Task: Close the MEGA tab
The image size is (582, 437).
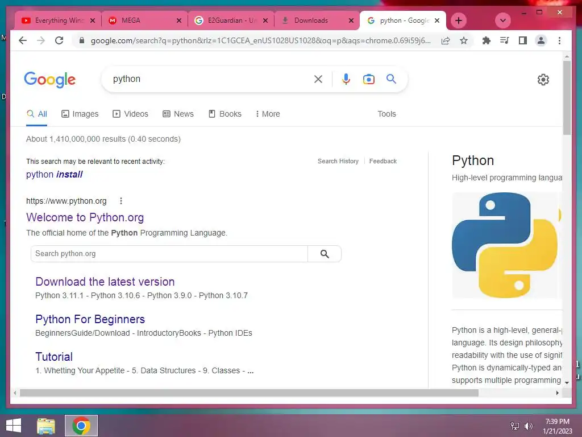Action: 179,21
